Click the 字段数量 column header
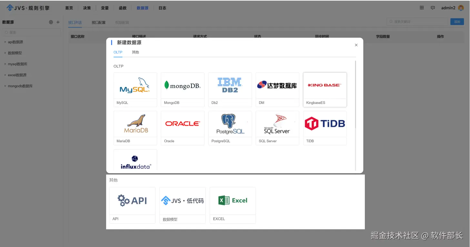470x247 pixels. click(383, 36)
